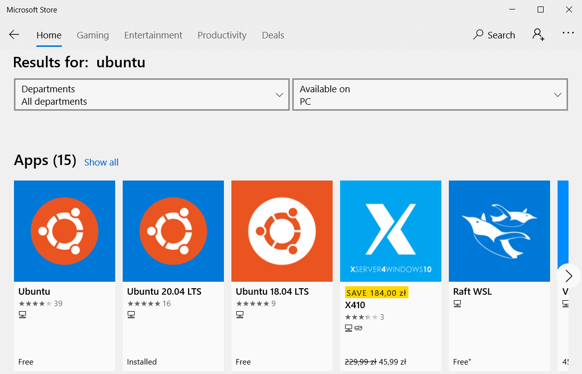Expand the Departments filter dropdown
This screenshot has width=582, height=374.
(x=152, y=95)
